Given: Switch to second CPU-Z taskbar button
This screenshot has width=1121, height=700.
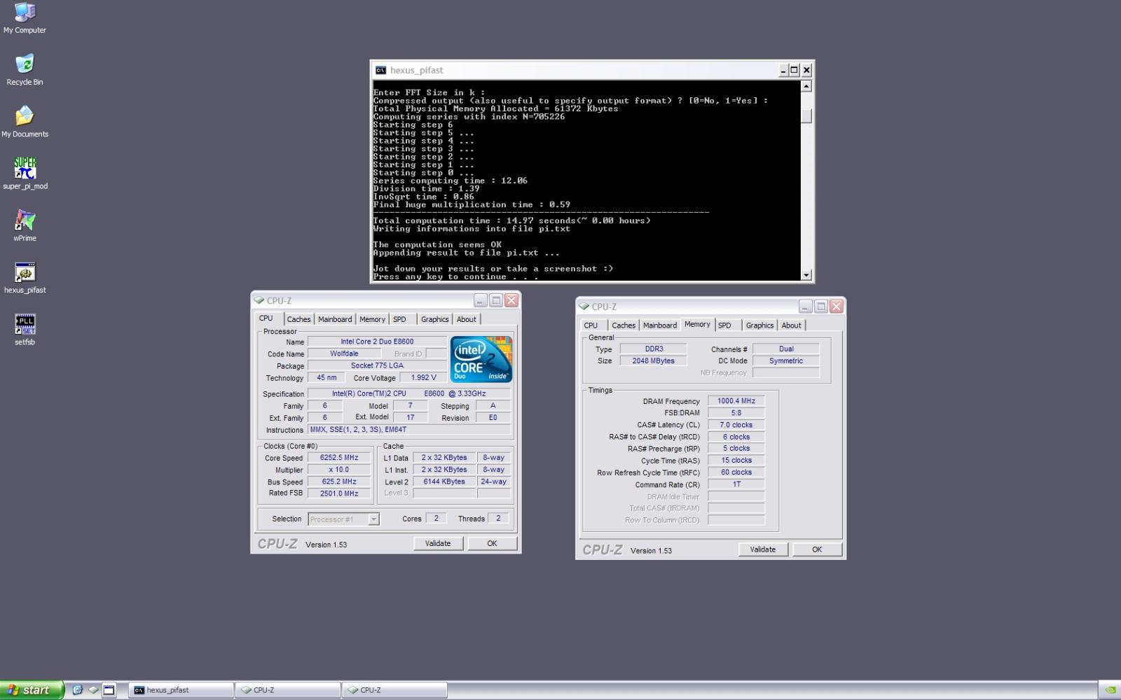Looking at the screenshot, I should [x=394, y=689].
